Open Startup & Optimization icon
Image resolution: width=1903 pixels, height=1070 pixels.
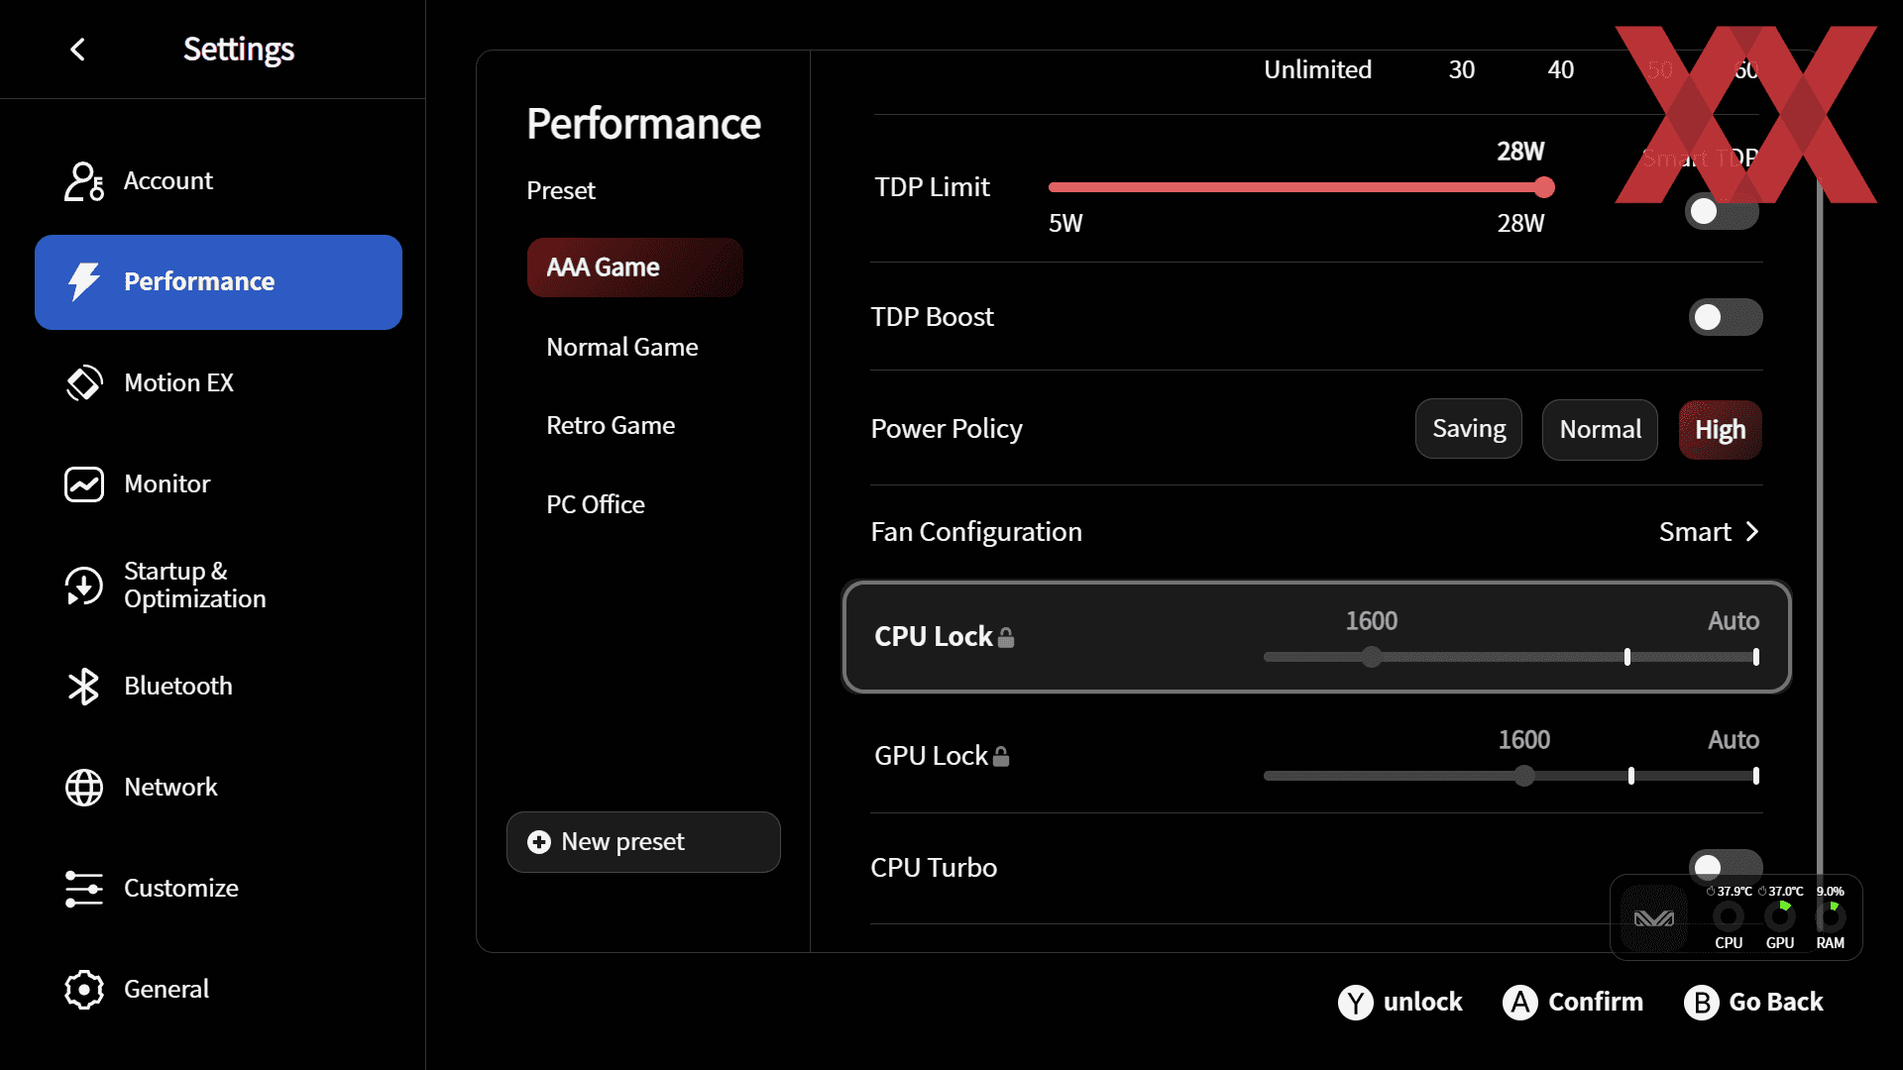84,586
